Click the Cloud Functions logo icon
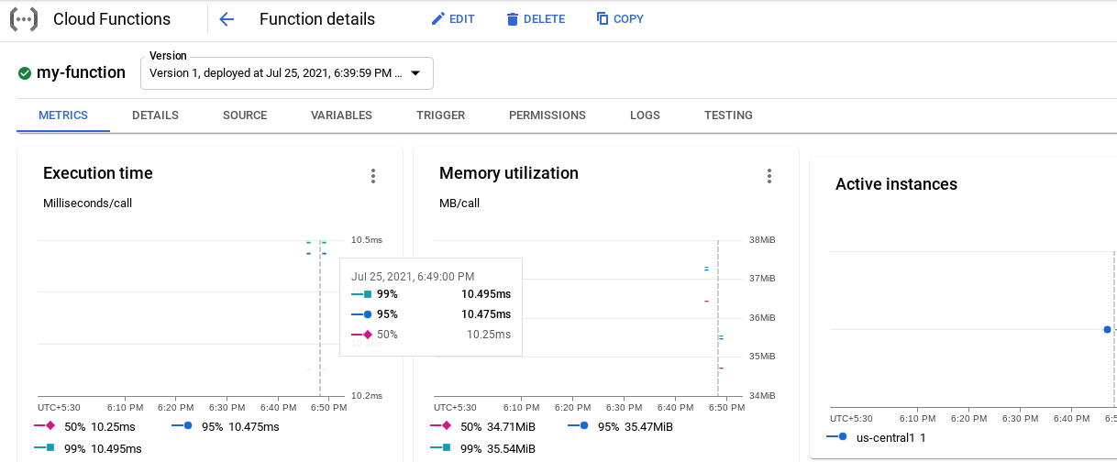This screenshot has height=462, width=1117. (x=24, y=19)
